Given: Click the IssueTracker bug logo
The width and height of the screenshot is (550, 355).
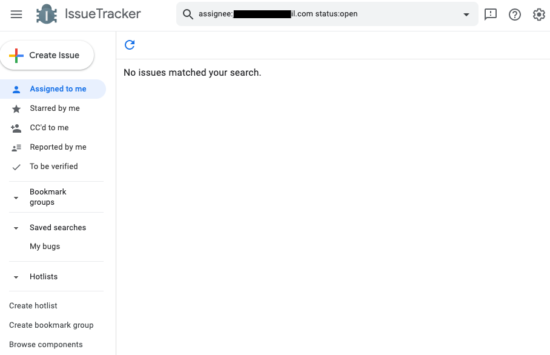Looking at the screenshot, I should tap(47, 15).
